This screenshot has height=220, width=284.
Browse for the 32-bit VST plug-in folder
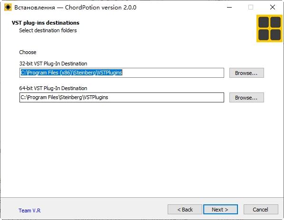coord(246,73)
